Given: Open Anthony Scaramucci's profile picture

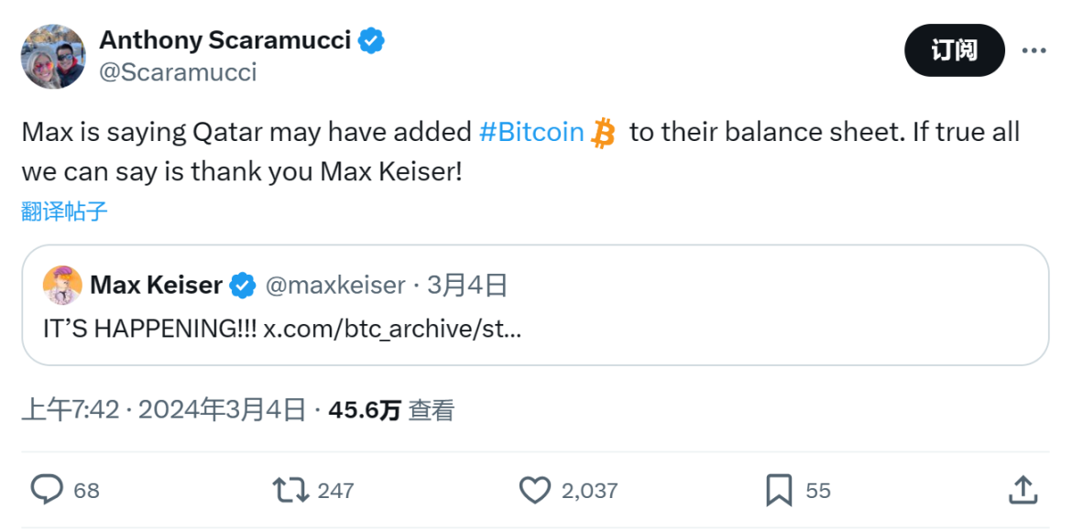Looking at the screenshot, I should tap(53, 56).
